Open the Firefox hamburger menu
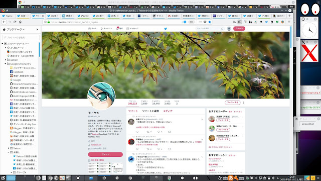 [x=289, y=22]
